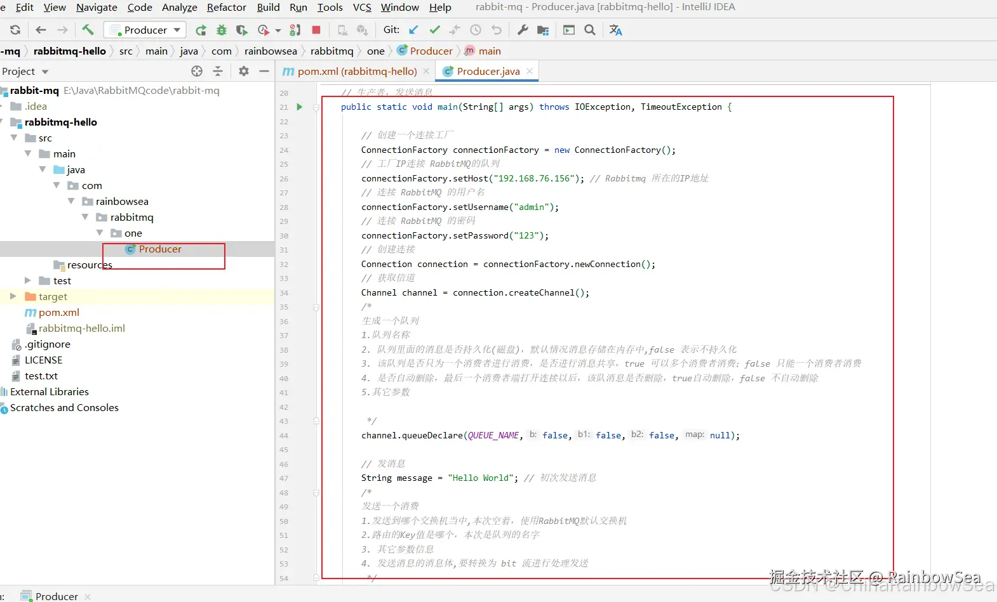Click the attach debugger to process icon
The height and width of the screenshot is (602, 997).
(x=295, y=30)
